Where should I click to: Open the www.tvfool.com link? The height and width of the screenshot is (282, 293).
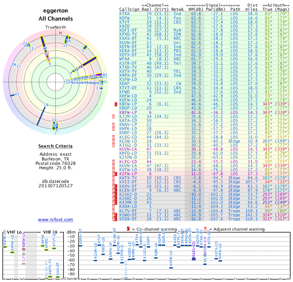(55, 220)
